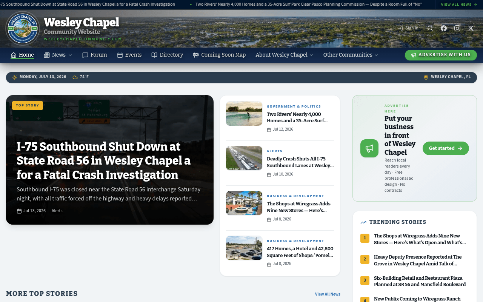The width and height of the screenshot is (483, 302).
Task: Click the WESLEYCHAPELCOMMUNITY.COM text under the title
Action: point(83,39)
